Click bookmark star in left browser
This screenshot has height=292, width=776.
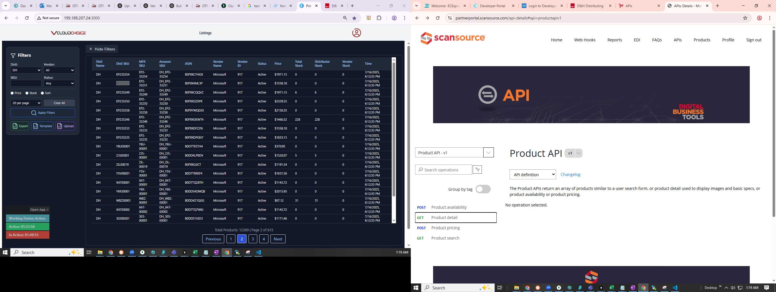tap(354, 18)
